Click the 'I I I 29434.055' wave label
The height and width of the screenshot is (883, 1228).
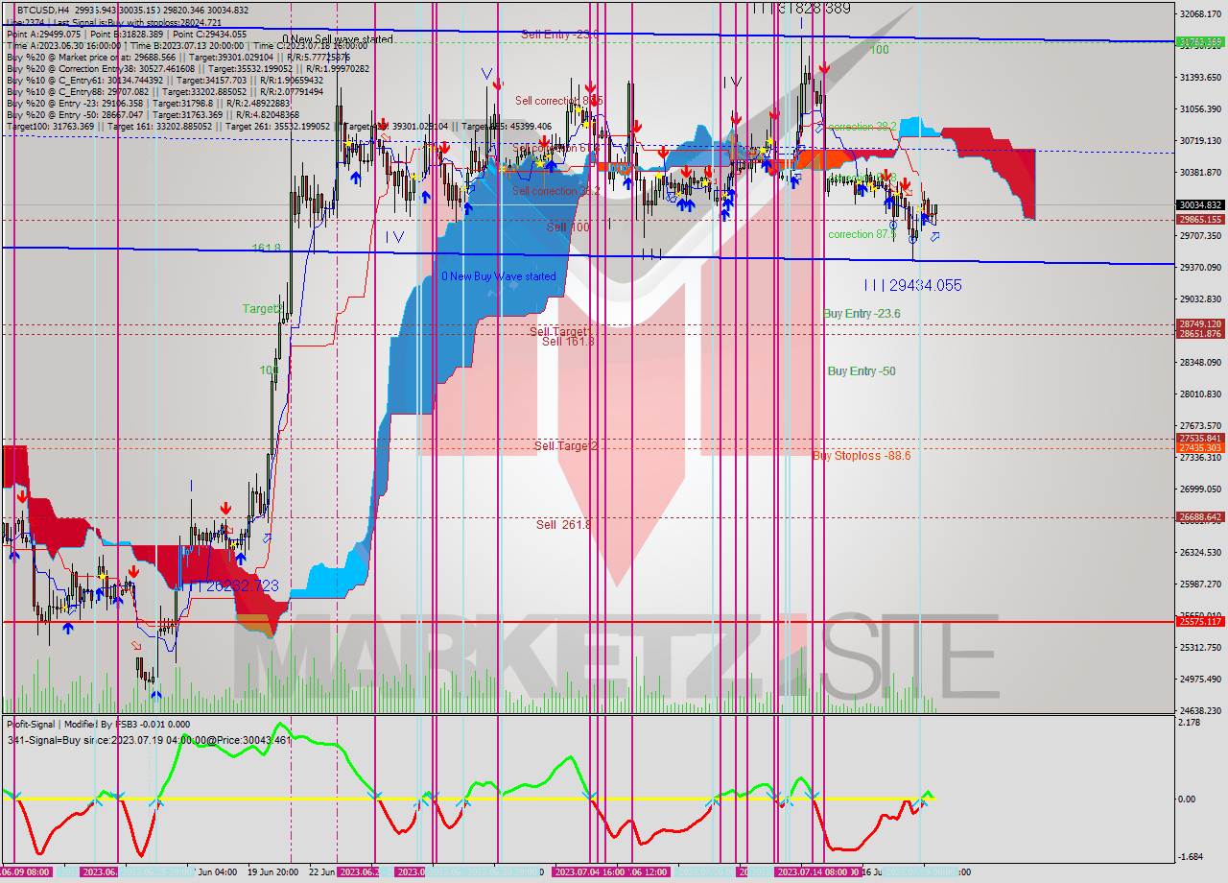point(911,285)
